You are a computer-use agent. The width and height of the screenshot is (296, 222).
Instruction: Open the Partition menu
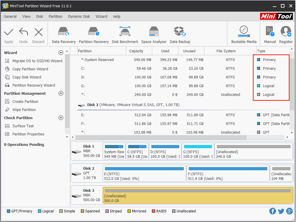coord(55,17)
